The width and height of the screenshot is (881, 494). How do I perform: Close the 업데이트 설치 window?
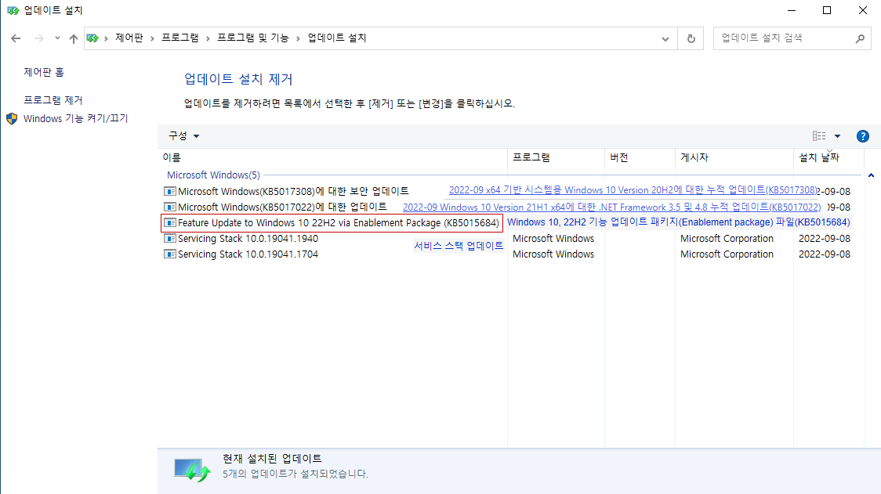[x=863, y=10]
